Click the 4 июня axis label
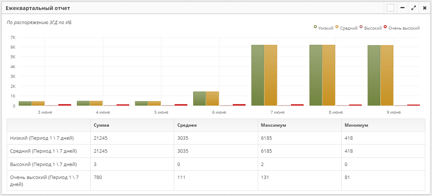The image size is (432, 196). click(x=103, y=112)
